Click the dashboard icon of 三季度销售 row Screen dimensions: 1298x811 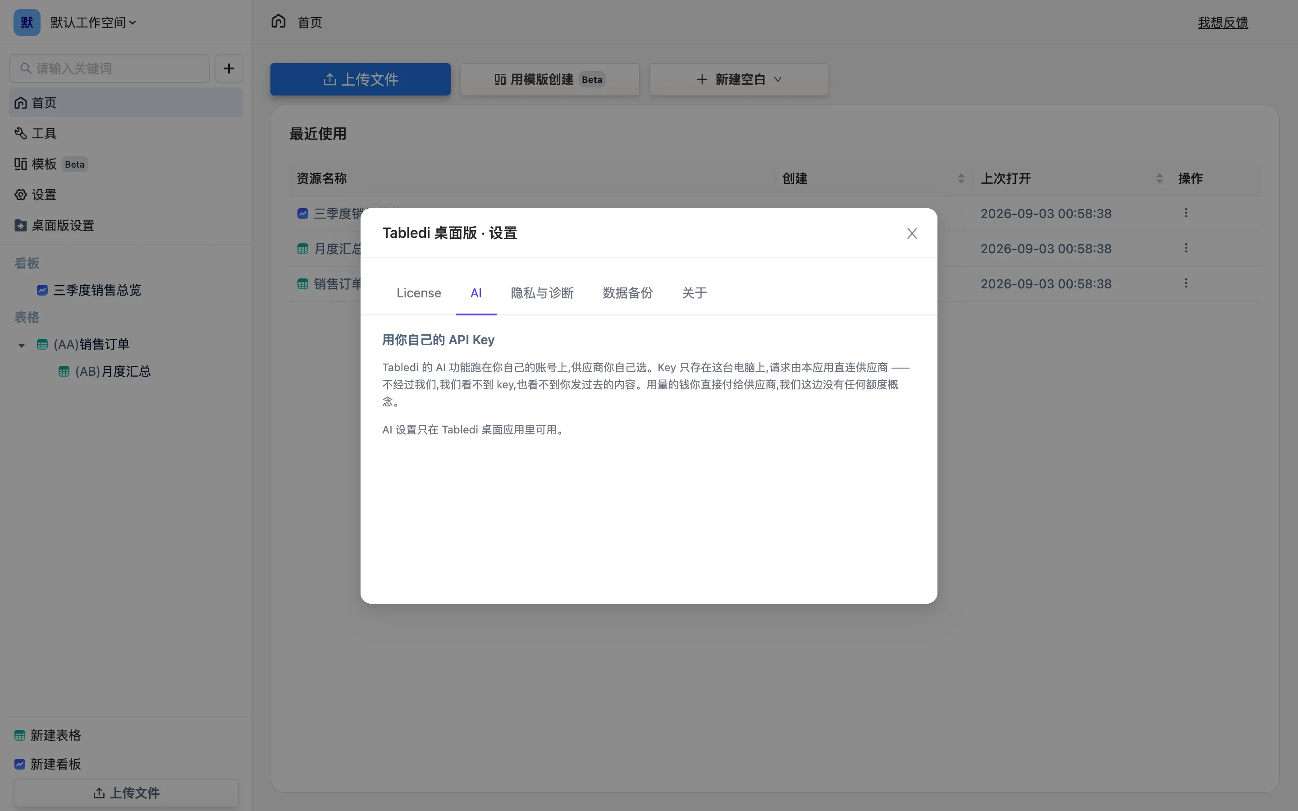[302, 214]
